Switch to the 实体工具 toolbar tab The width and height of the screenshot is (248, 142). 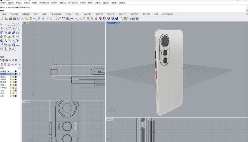[110, 14]
